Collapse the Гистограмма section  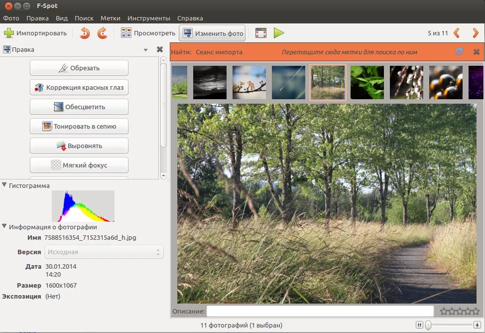pyautogui.click(x=4, y=185)
